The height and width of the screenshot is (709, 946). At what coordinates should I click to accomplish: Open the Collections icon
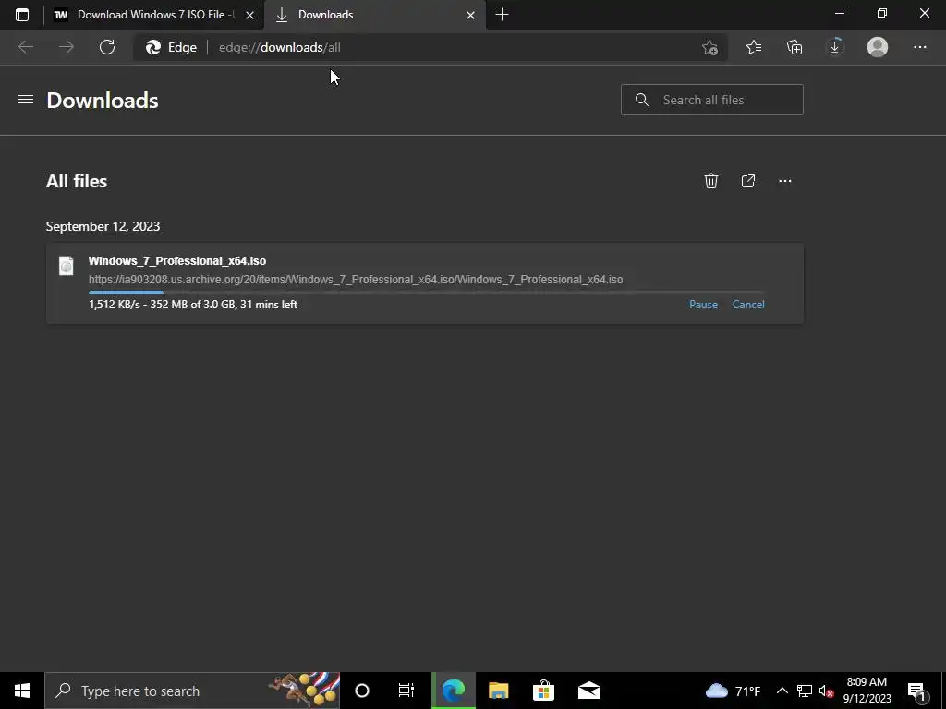click(794, 47)
